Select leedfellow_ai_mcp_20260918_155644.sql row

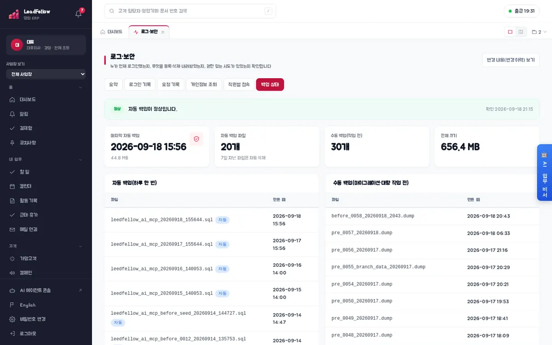(211, 220)
